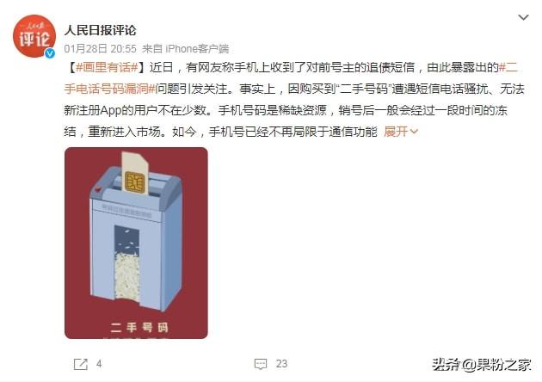
Task: Click 来自 iPhone客户端 source text
Action: click(186, 49)
